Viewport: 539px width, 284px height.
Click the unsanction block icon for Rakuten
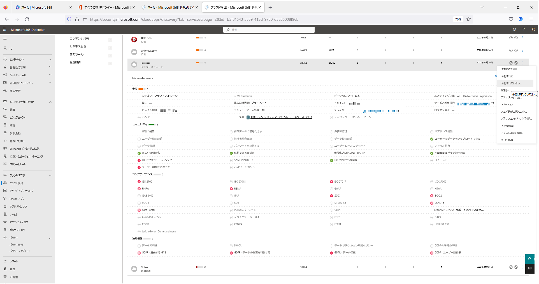click(516, 38)
